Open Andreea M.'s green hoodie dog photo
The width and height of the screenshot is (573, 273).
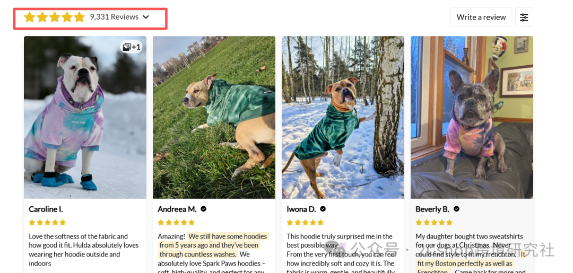pyautogui.click(x=214, y=117)
